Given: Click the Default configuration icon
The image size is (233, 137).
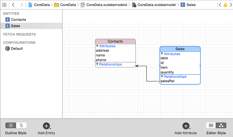Looking at the screenshot, I should point(8,49).
